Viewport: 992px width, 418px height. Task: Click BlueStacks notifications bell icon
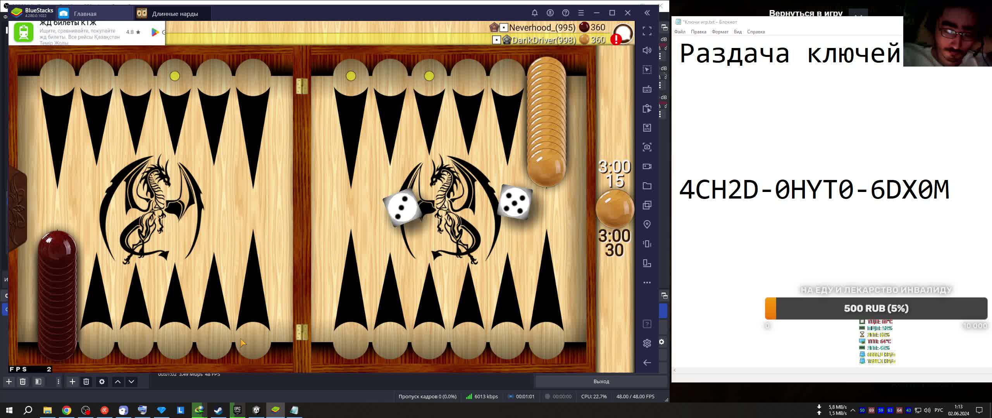(x=535, y=13)
